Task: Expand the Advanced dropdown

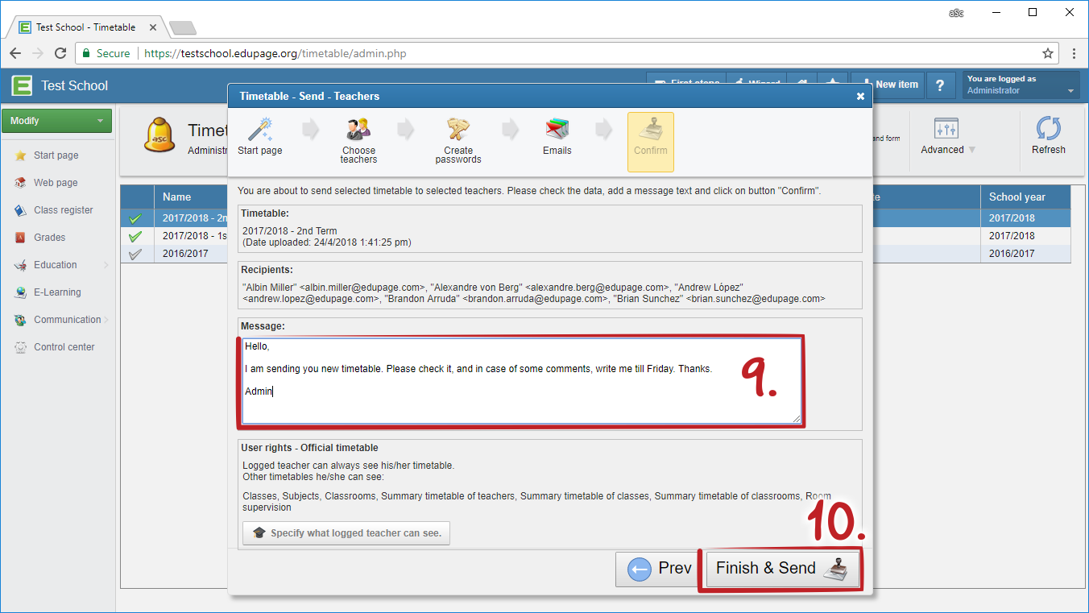Action: coord(947,150)
